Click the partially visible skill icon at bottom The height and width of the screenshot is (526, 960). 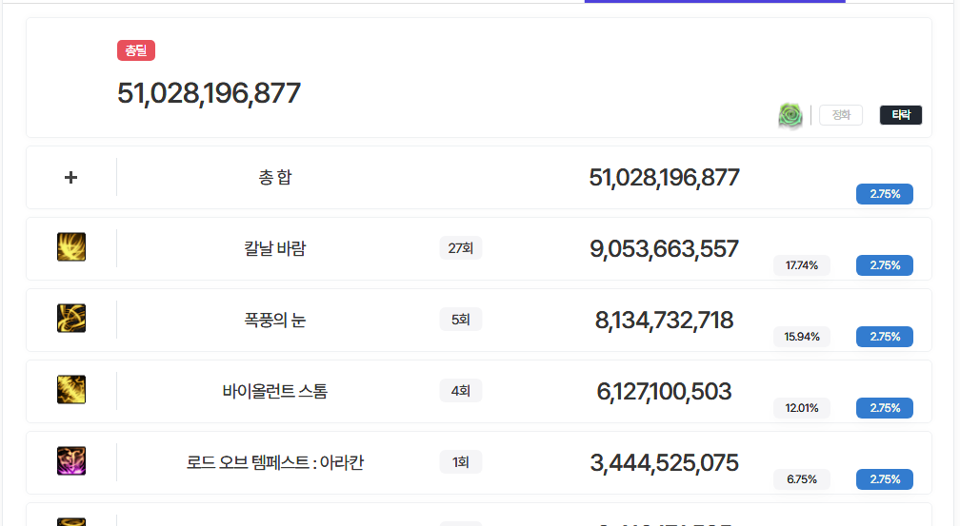pos(71,521)
